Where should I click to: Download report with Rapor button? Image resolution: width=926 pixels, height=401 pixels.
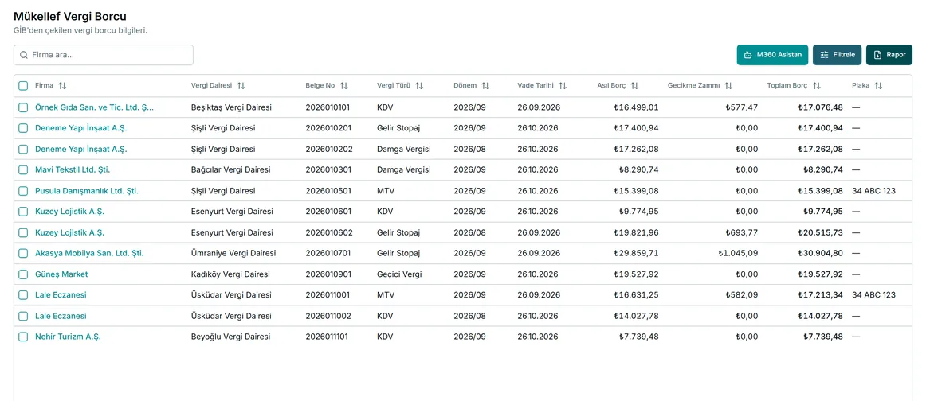point(889,55)
